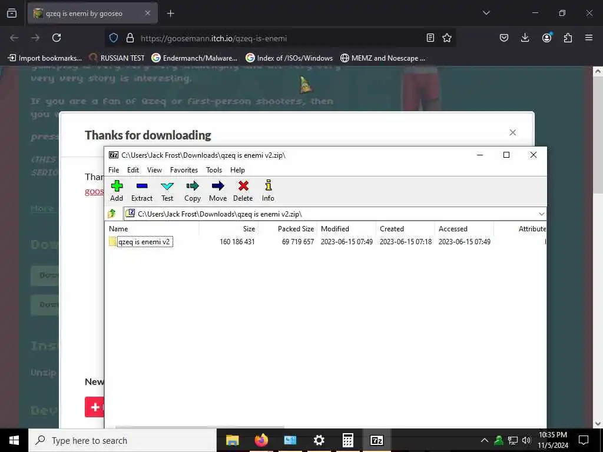Image resolution: width=603 pixels, height=452 pixels.
Task: Go up one folder level in 7-Zip
Action: (112, 214)
